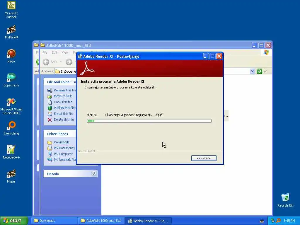This screenshot has width=300, height=225.
Task: Select the Mypal desktop icon
Action: 11,176
